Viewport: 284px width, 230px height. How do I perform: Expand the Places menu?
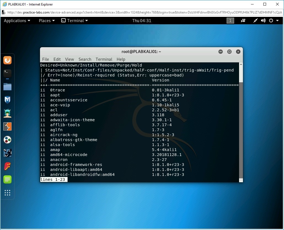47,21
